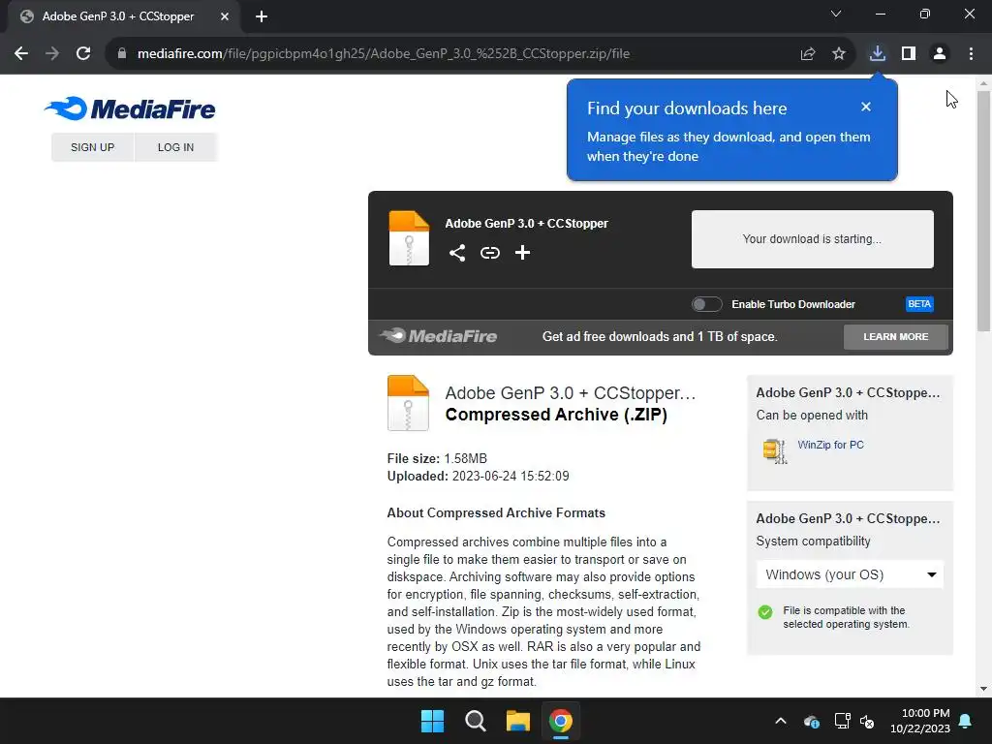Click the About Compressed Archive Formats heading
Viewport: 992px width, 744px height.
pos(496,513)
